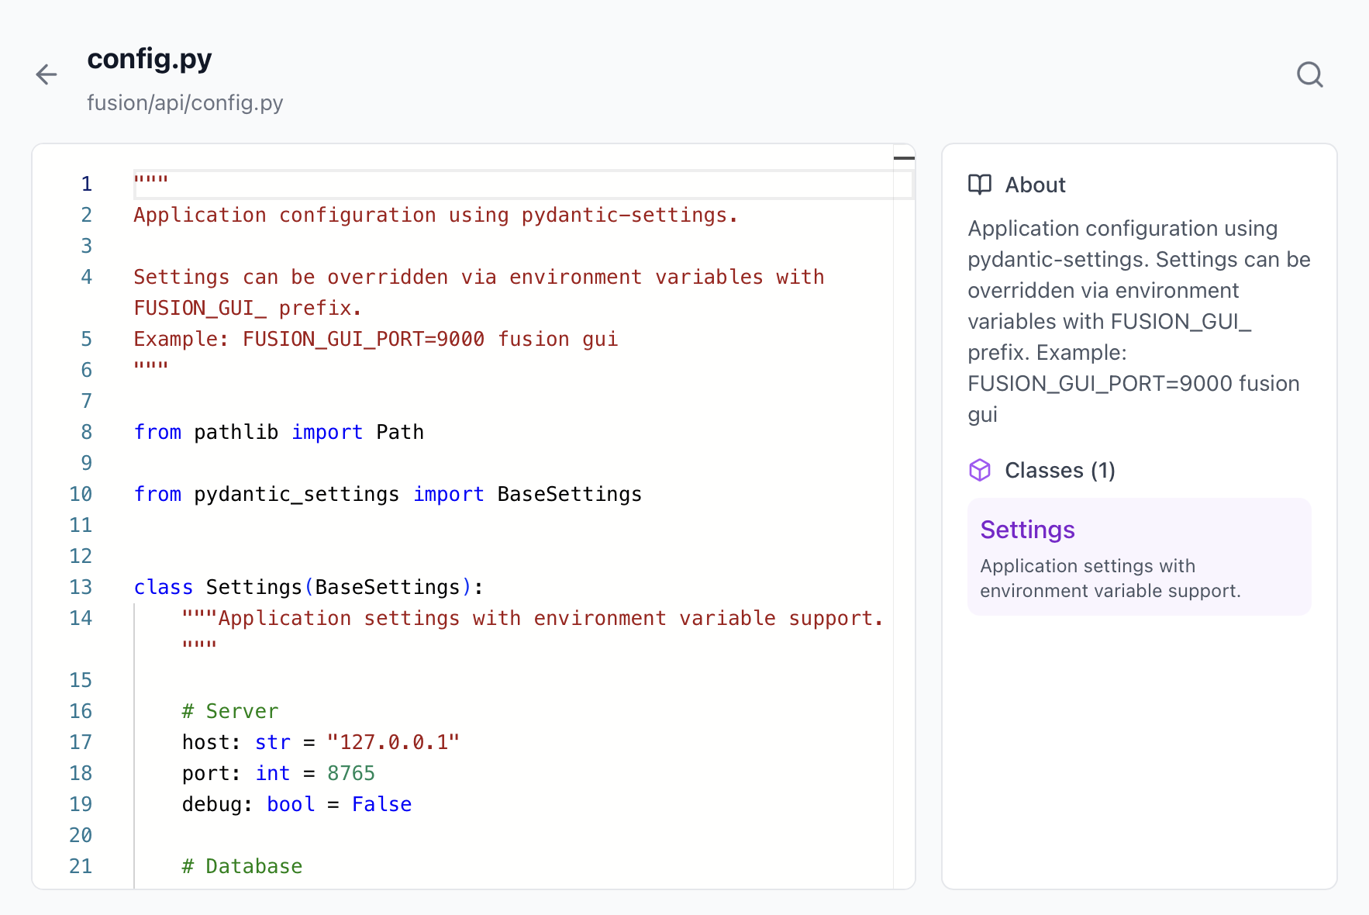Click the back arrow icon

point(47,74)
